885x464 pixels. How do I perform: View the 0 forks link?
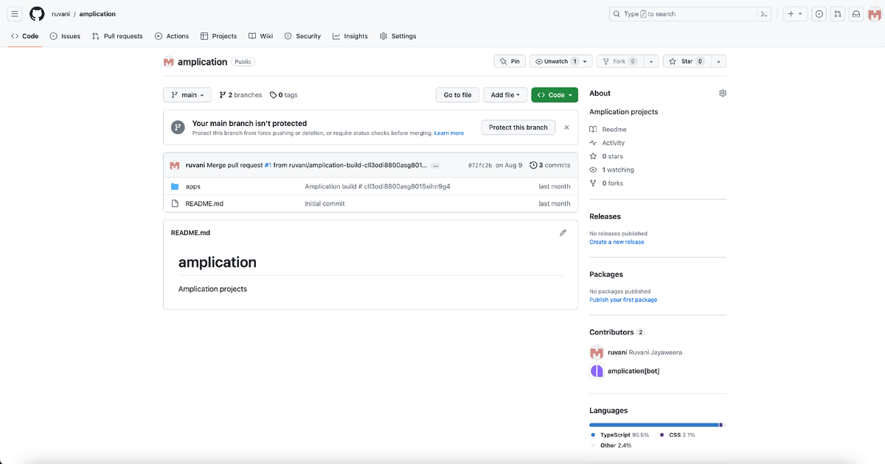coord(606,183)
